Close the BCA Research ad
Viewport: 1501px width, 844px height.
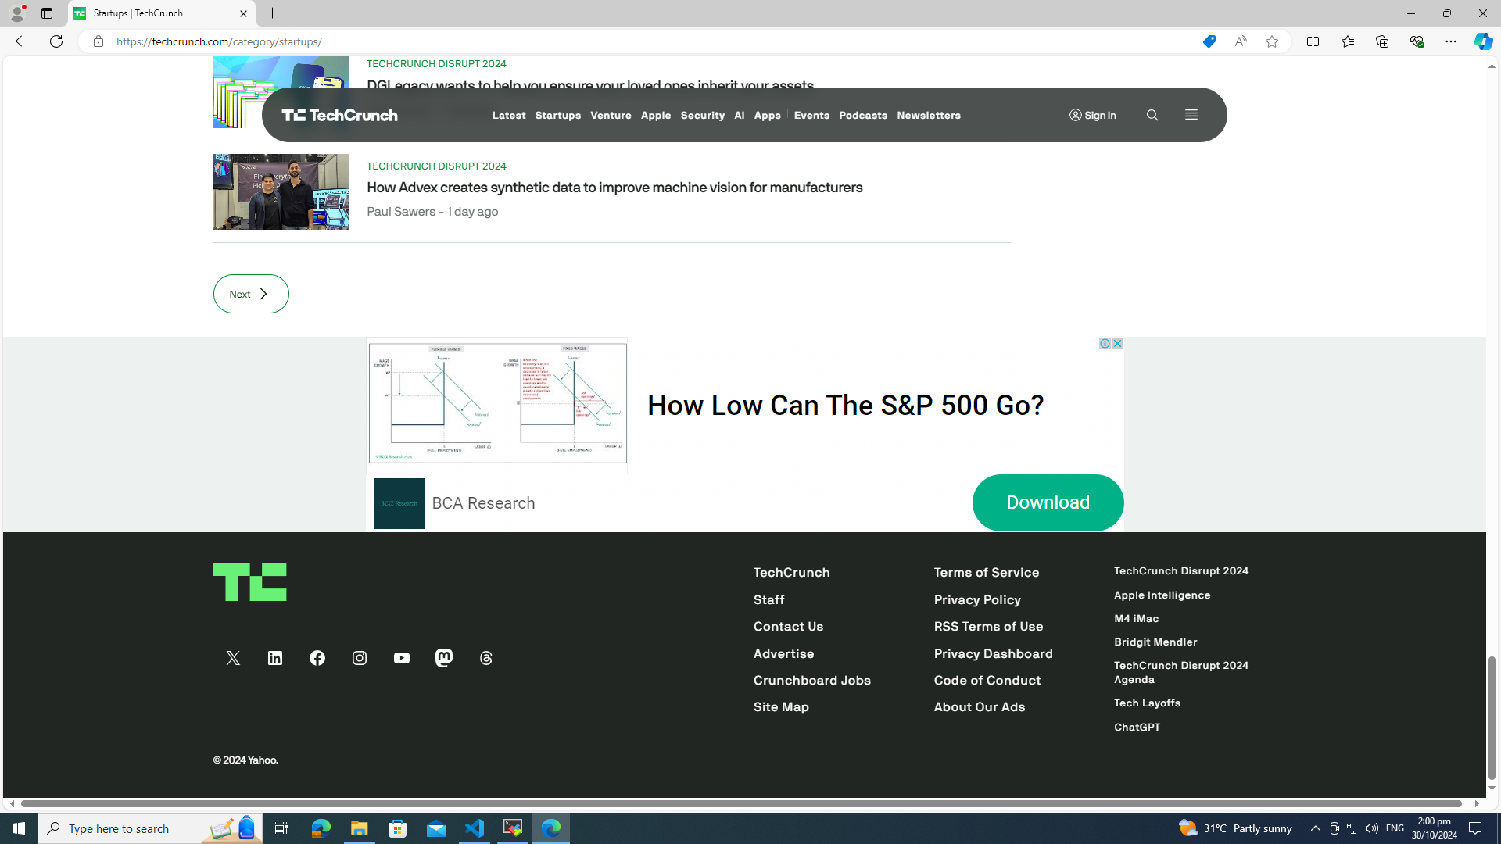point(1117,343)
